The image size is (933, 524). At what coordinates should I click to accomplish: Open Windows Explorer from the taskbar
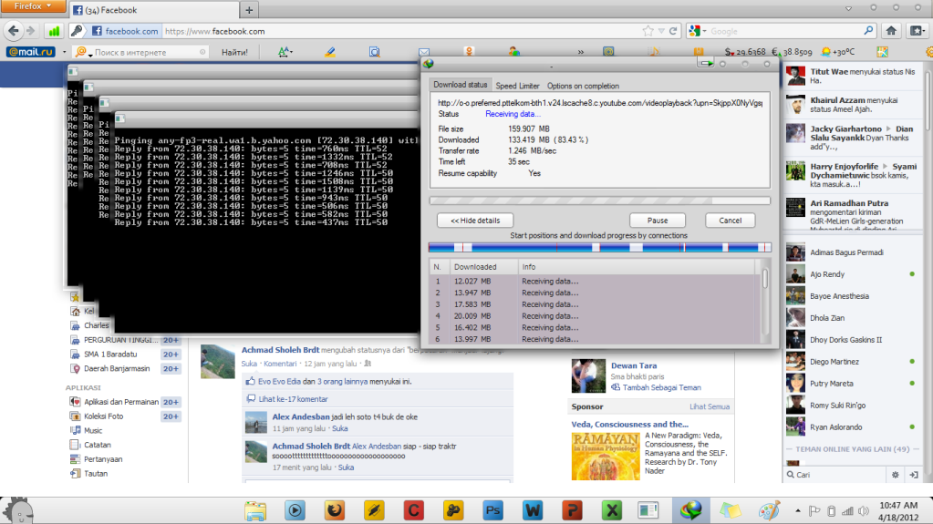coord(255,510)
